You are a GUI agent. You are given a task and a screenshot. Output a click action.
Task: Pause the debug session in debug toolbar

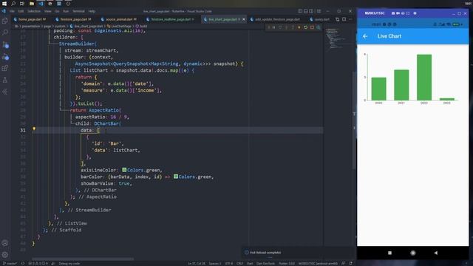click(274, 27)
